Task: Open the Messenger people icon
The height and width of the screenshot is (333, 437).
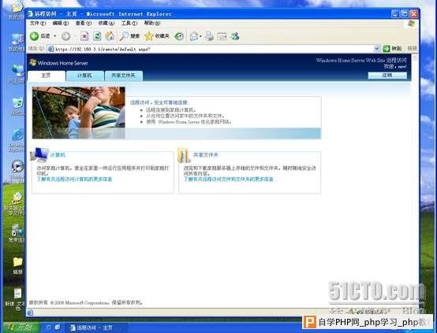Action: coord(234,36)
